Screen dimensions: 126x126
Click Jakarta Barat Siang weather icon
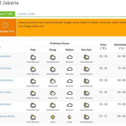53,57
